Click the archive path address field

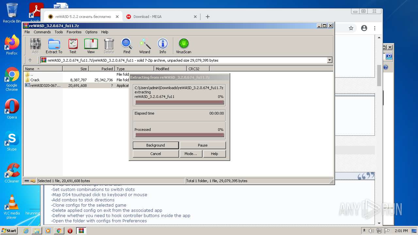pyautogui.click(x=186, y=60)
